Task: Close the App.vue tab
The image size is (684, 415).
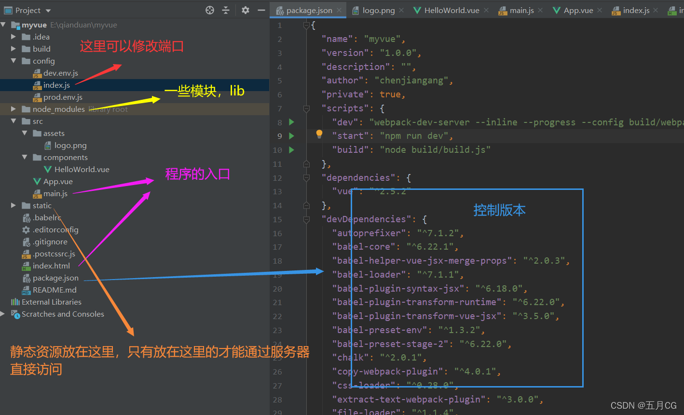Action: click(600, 10)
